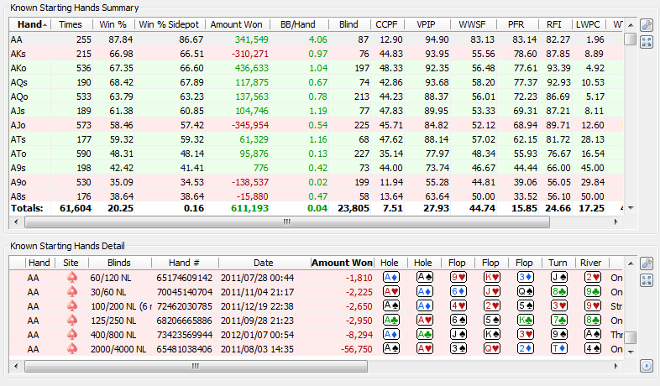Click Amount Won header in Detail table
Image resolution: width=660 pixels, height=386 pixels.
tap(342, 263)
